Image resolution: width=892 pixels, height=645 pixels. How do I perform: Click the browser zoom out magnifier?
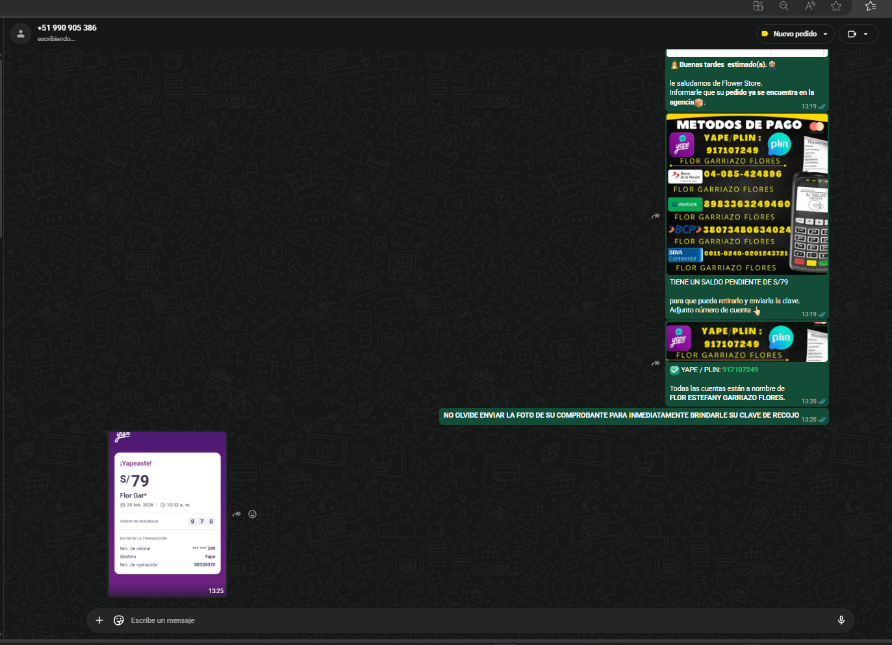click(x=784, y=6)
